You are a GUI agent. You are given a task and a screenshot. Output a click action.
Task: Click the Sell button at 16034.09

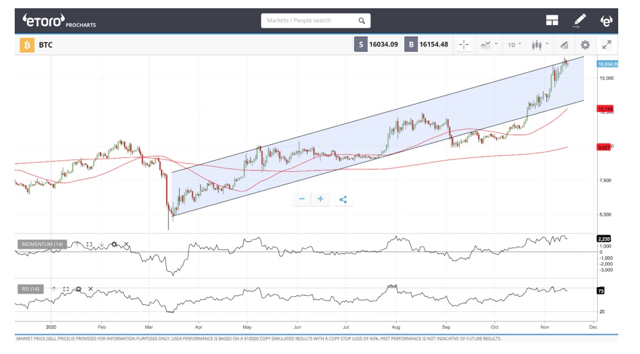click(x=376, y=45)
